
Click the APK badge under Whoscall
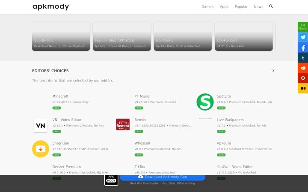pyautogui.click(x=139, y=155)
